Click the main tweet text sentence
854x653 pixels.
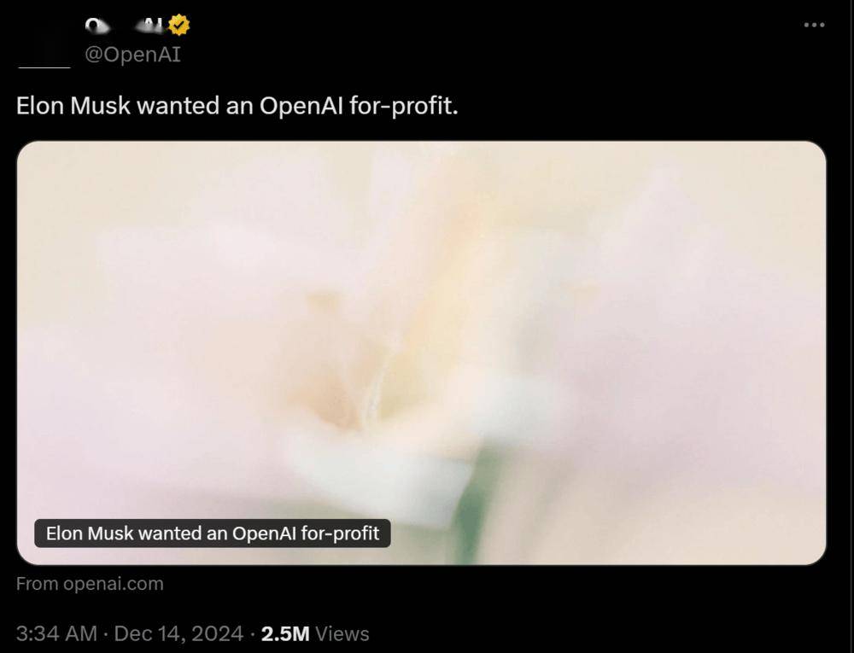[x=237, y=106]
